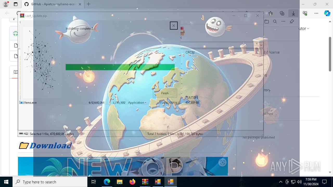Close the installer with the X button
The image size is (333, 187).
174,25
